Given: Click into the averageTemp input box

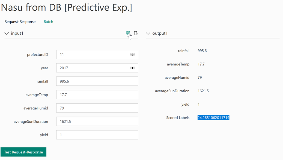Looking at the screenshot, I should (97, 95).
